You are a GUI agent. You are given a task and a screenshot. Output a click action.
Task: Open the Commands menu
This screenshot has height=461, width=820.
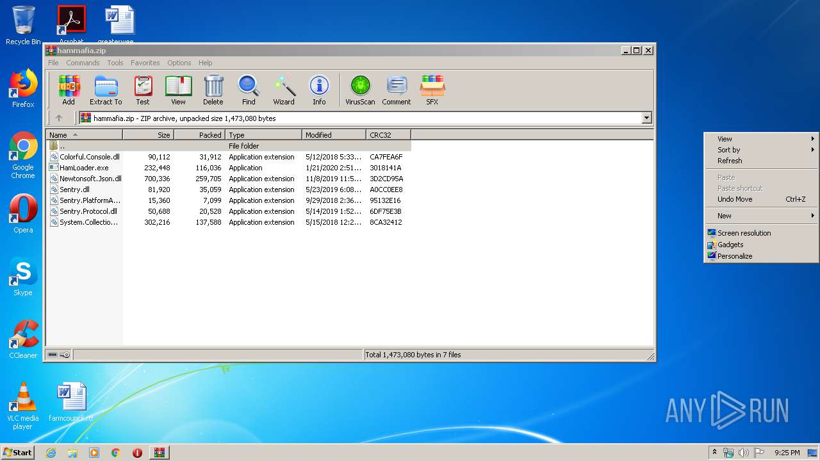click(x=83, y=63)
